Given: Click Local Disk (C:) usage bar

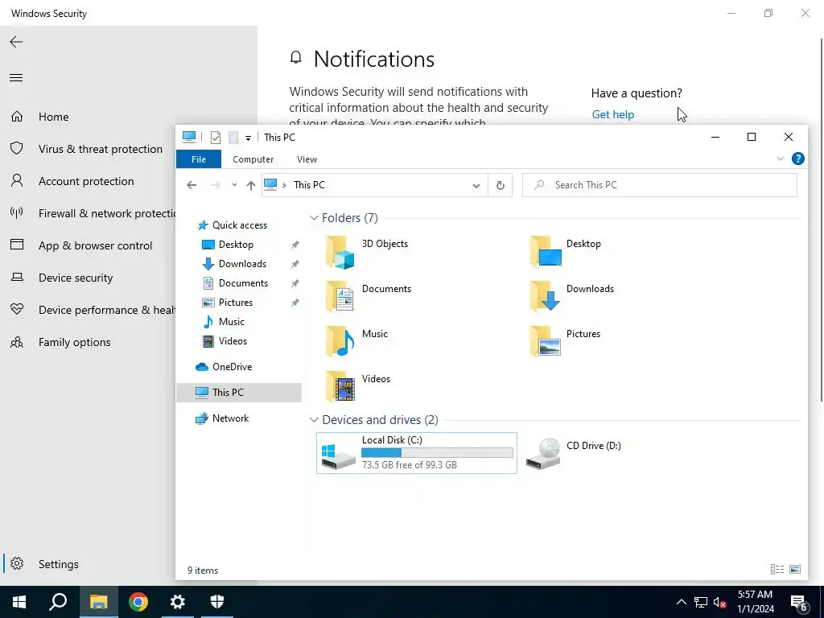Looking at the screenshot, I should (437, 452).
